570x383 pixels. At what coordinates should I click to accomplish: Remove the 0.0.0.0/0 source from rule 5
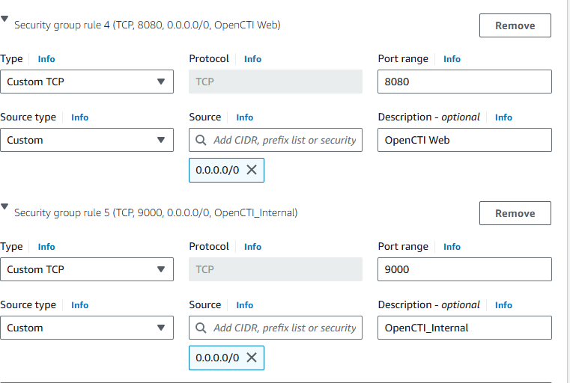point(252,358)
